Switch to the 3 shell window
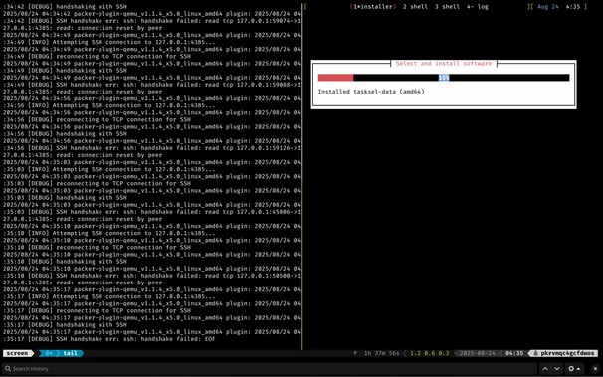 [x=447, y=7]
